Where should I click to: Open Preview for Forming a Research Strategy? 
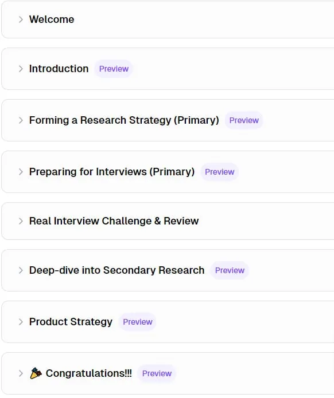(x=244, y=120)
